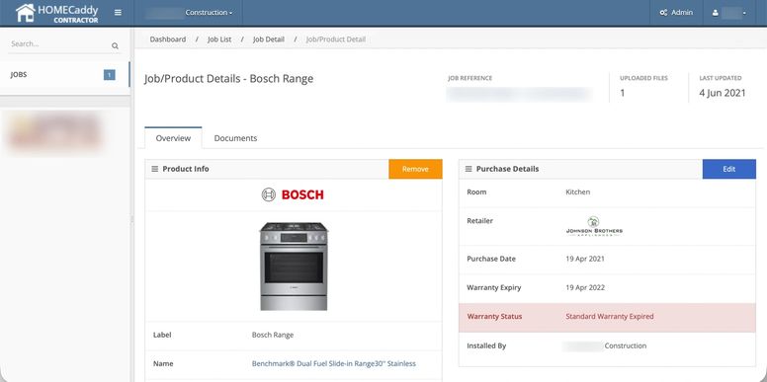This screenshot has height=382, width=767.
Task: Click the user profile silhouette icon
Action: 716,13
